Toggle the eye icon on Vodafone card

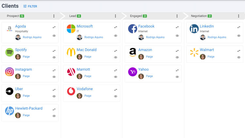[116, 96]
